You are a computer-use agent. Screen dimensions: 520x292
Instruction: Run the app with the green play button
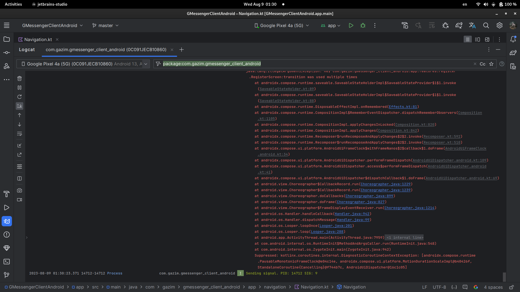coord(351,25)
